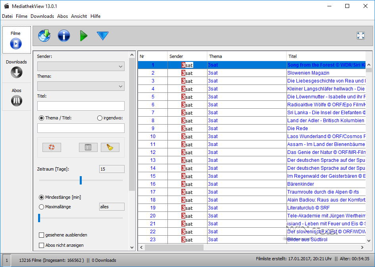Clear filters using the broom icon
Screen dimensions: 375x267
110,147
